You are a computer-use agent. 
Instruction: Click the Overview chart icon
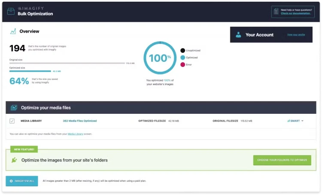(x=13, y=31)
